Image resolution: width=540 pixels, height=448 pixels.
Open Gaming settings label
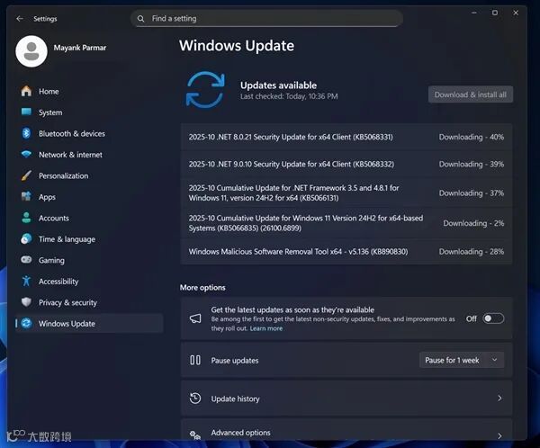[x=51, y=260]
